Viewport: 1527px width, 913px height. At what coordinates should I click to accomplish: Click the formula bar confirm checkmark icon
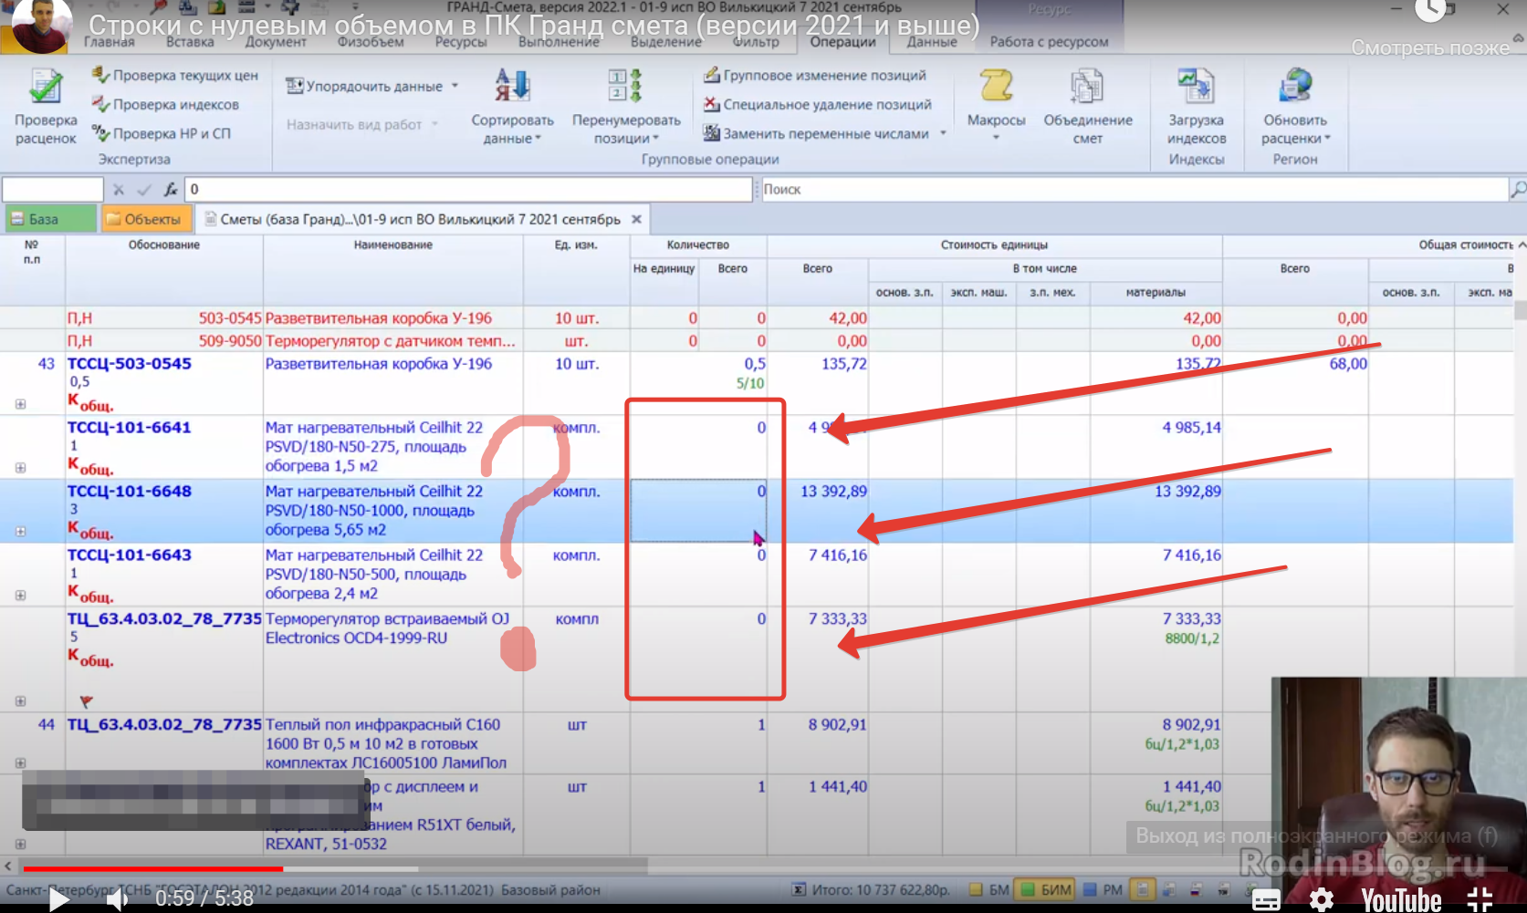[x=144, y=190]
